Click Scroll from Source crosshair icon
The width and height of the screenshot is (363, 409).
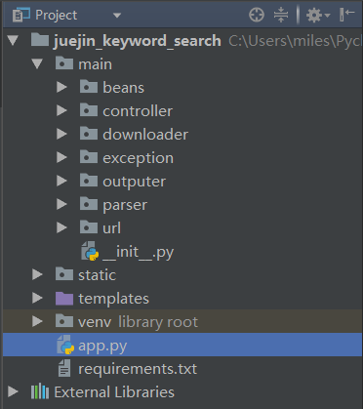click(x=257, y=15)
